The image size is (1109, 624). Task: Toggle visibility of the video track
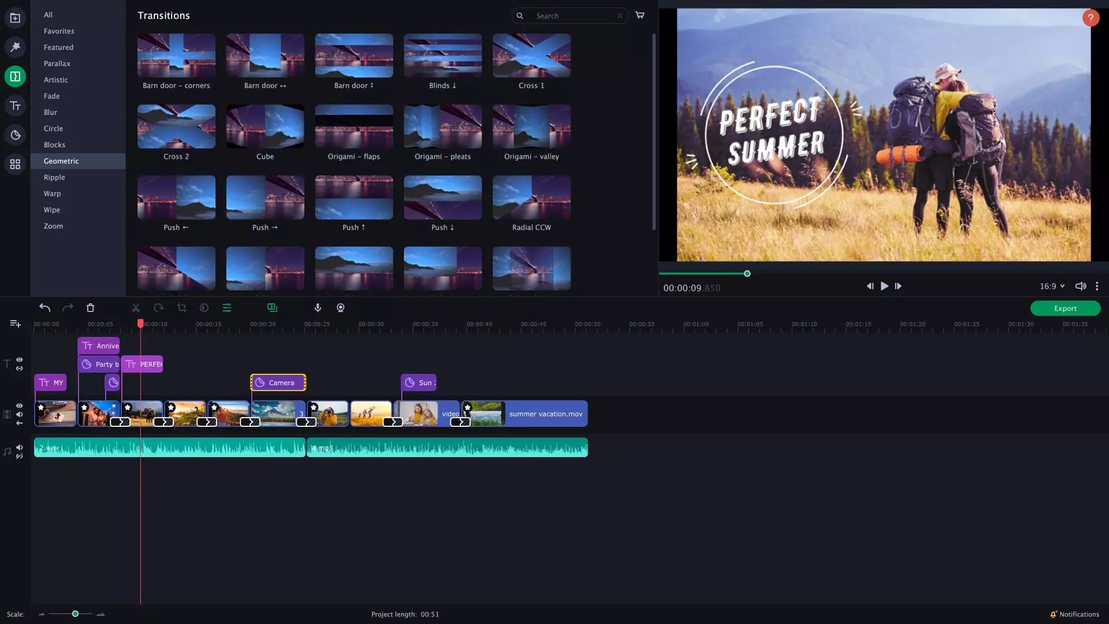(19, 406)
